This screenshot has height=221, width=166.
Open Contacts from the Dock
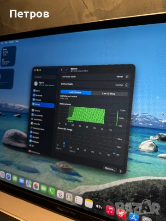pyautogui.click(x=69, y=197)
